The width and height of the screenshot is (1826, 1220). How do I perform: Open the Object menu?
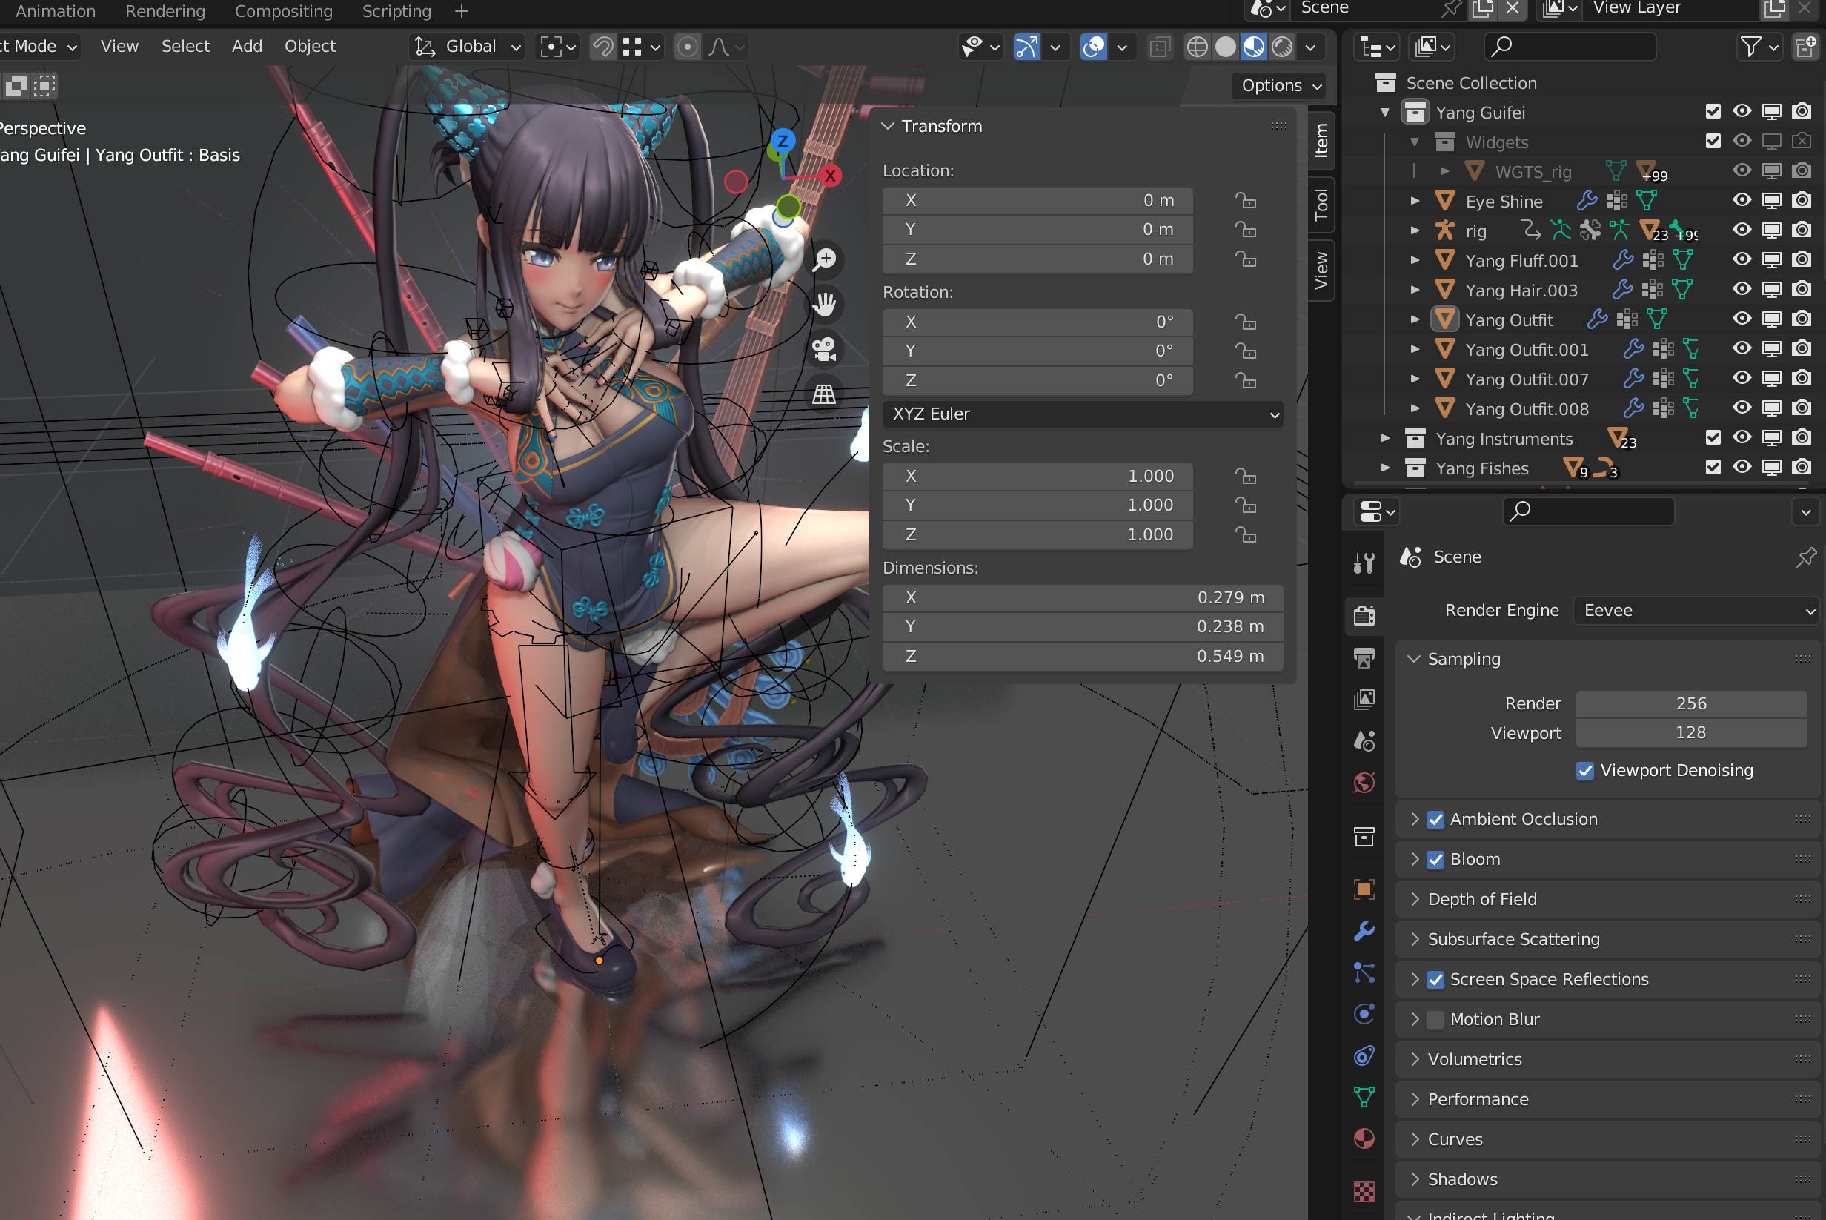(310, 47)
